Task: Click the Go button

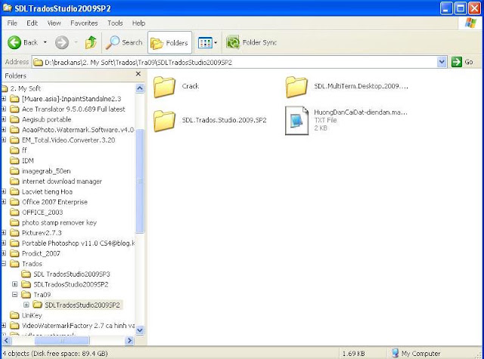Action: 462,62
